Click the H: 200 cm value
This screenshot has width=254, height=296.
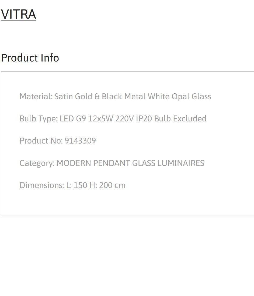[107, 185]
